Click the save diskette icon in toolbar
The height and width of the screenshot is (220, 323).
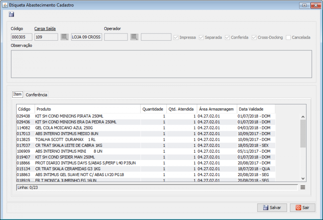[x=11, y=14]
